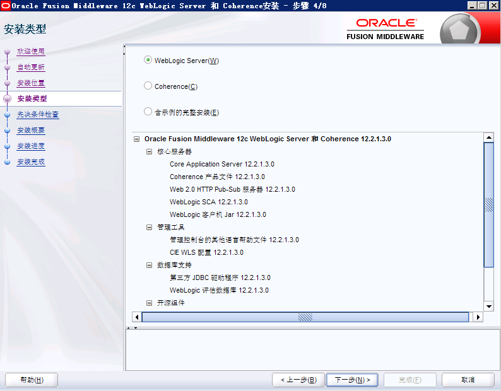
Task: Click the Oracle window title bar icon
Action: [x=6, y=6]
